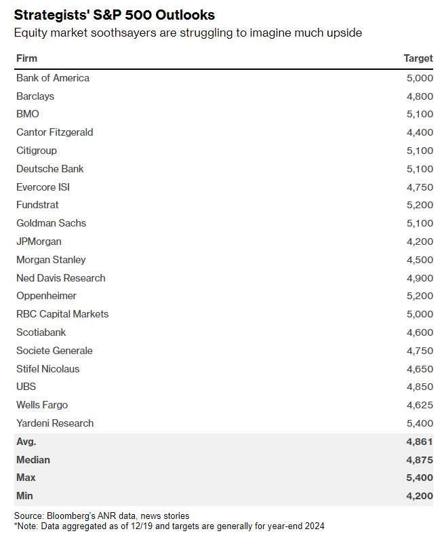Select the Bank of America row
This screenshot has width=444, height=542.
tap(224, 78)
